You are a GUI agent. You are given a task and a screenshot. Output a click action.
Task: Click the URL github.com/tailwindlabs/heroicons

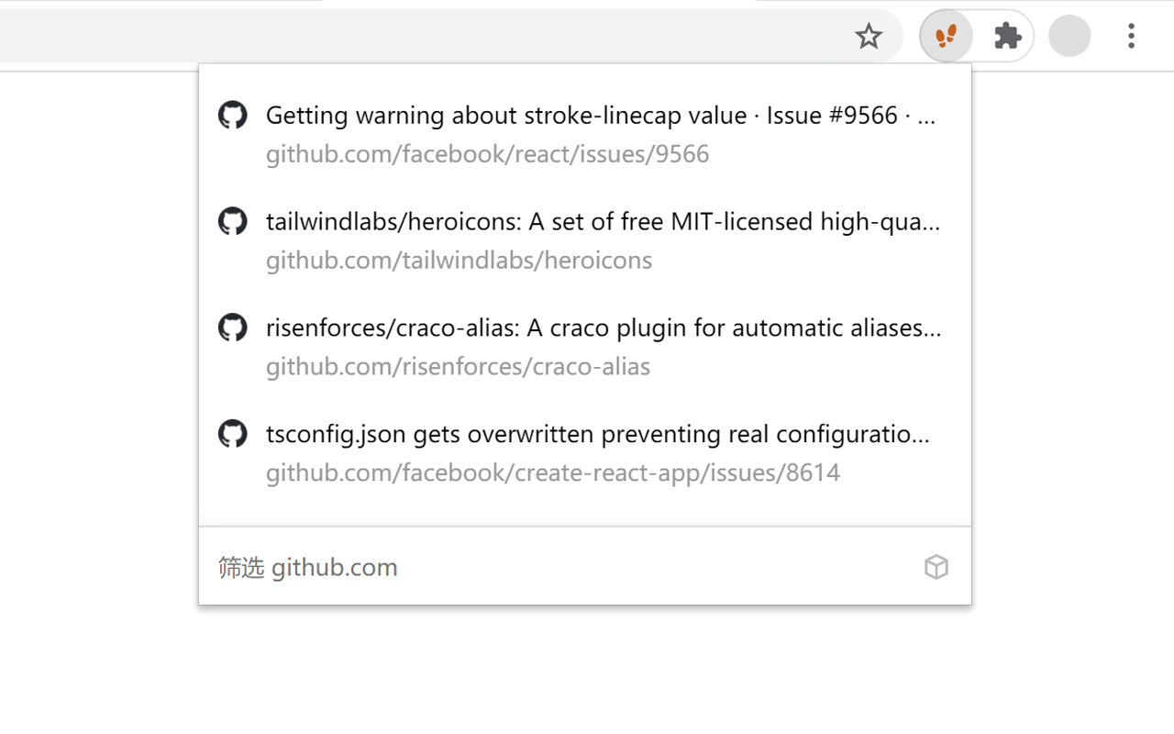pos(459,261)
